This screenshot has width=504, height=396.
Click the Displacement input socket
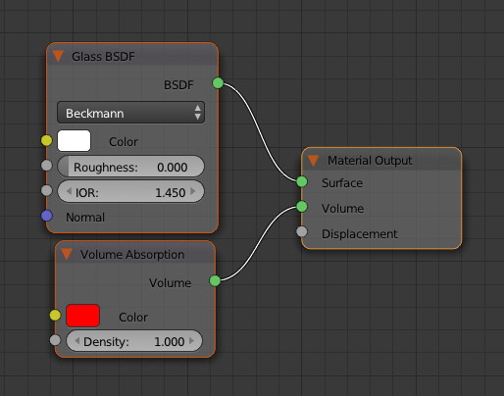pos(302,231)
